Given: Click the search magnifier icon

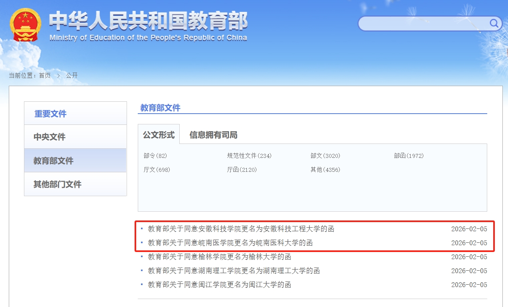Looking at the screenshot, I should [494, 24].
